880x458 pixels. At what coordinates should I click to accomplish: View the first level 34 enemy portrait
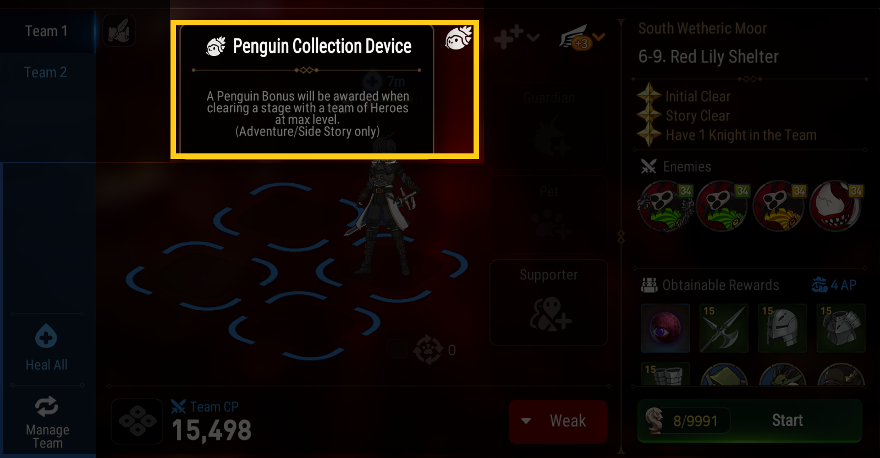665,206
